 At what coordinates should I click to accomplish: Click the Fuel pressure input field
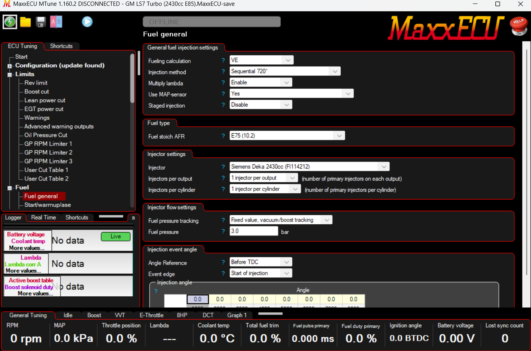254,231
